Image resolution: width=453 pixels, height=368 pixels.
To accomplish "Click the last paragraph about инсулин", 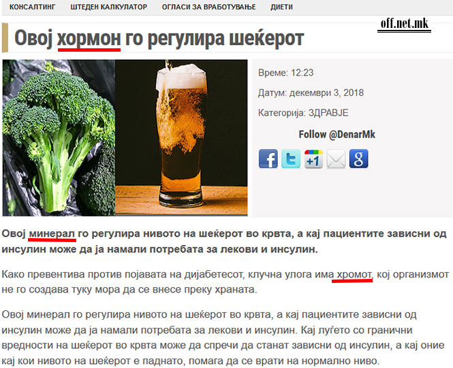I will pos(223,337).
